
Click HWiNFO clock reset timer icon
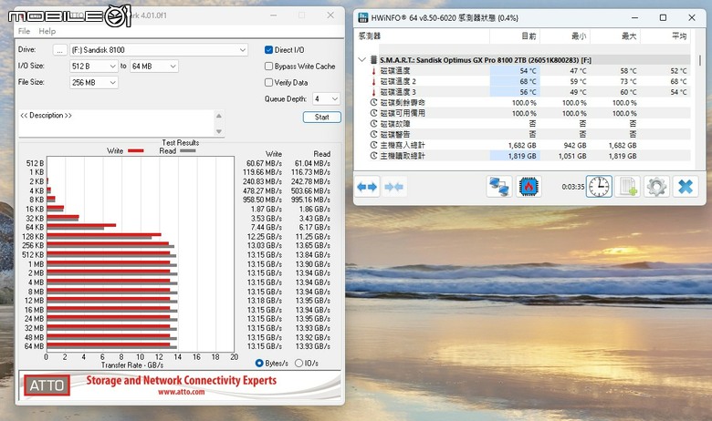599,187
